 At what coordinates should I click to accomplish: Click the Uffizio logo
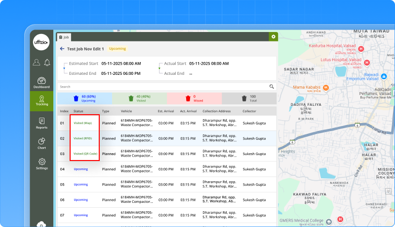point(41,43)
